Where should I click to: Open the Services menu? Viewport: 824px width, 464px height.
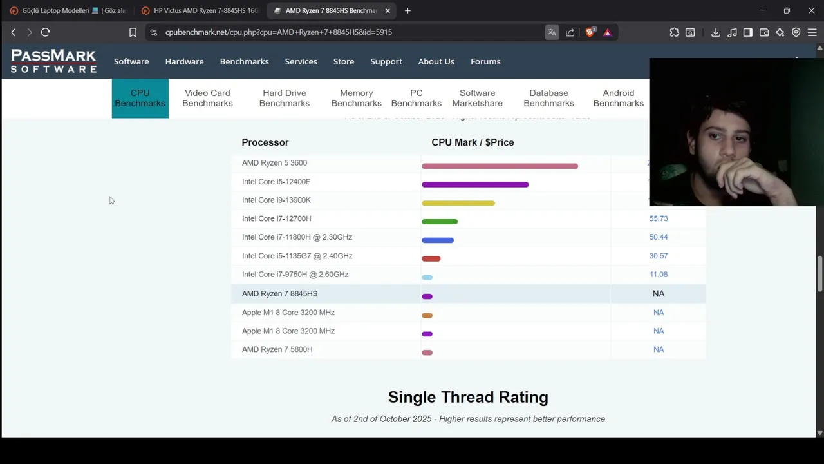coord(301,61)
